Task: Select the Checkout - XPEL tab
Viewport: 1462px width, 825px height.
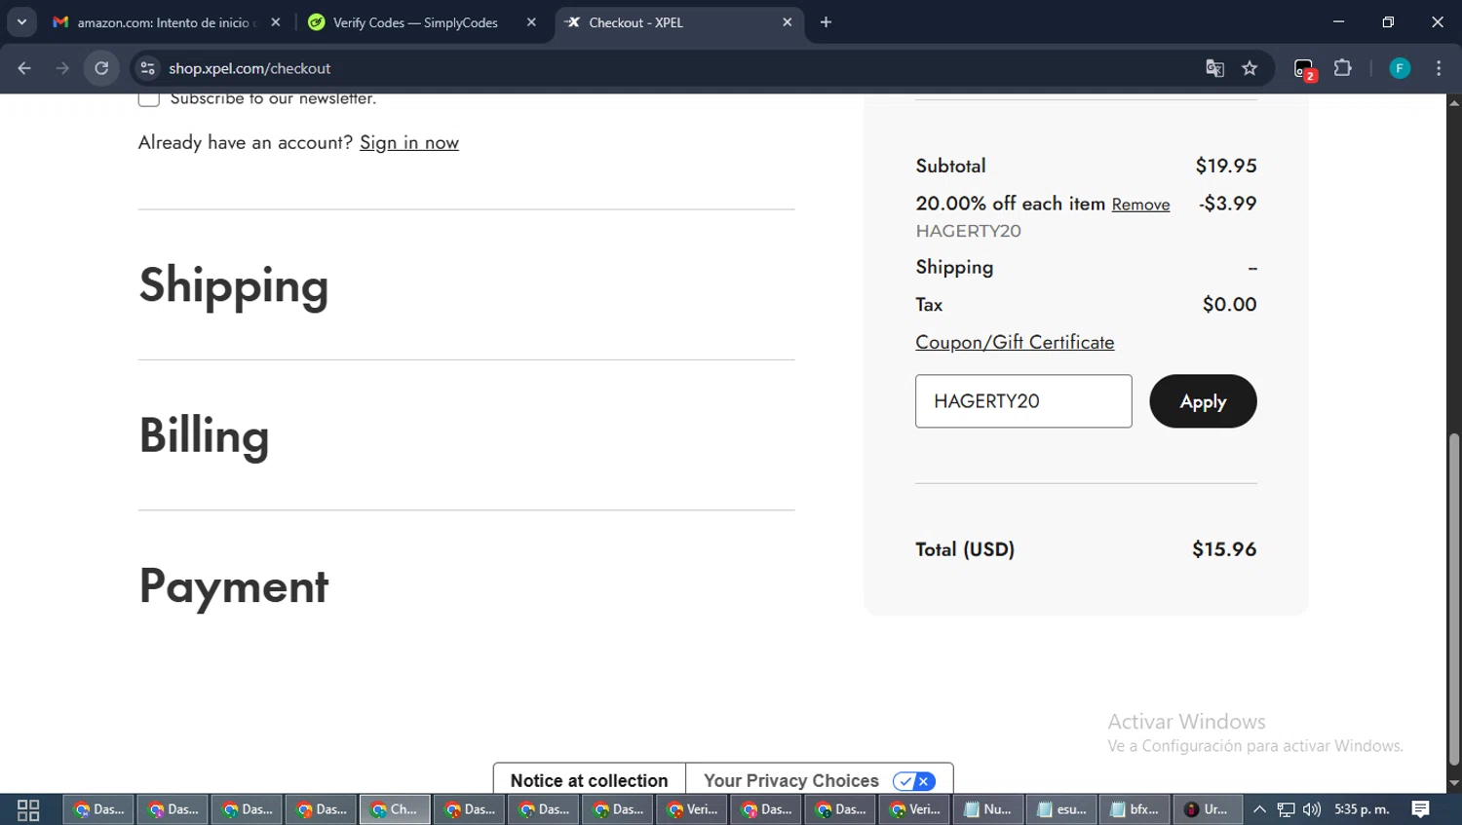Action: (677, 22)
